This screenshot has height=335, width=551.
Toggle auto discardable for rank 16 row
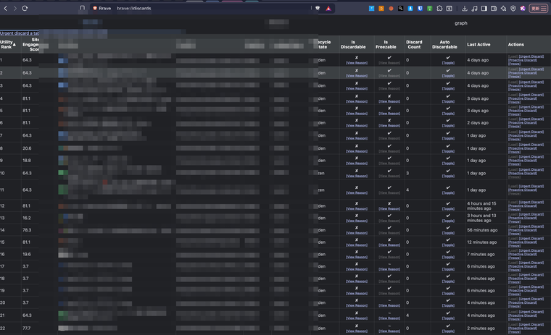(x=448, y=257)
